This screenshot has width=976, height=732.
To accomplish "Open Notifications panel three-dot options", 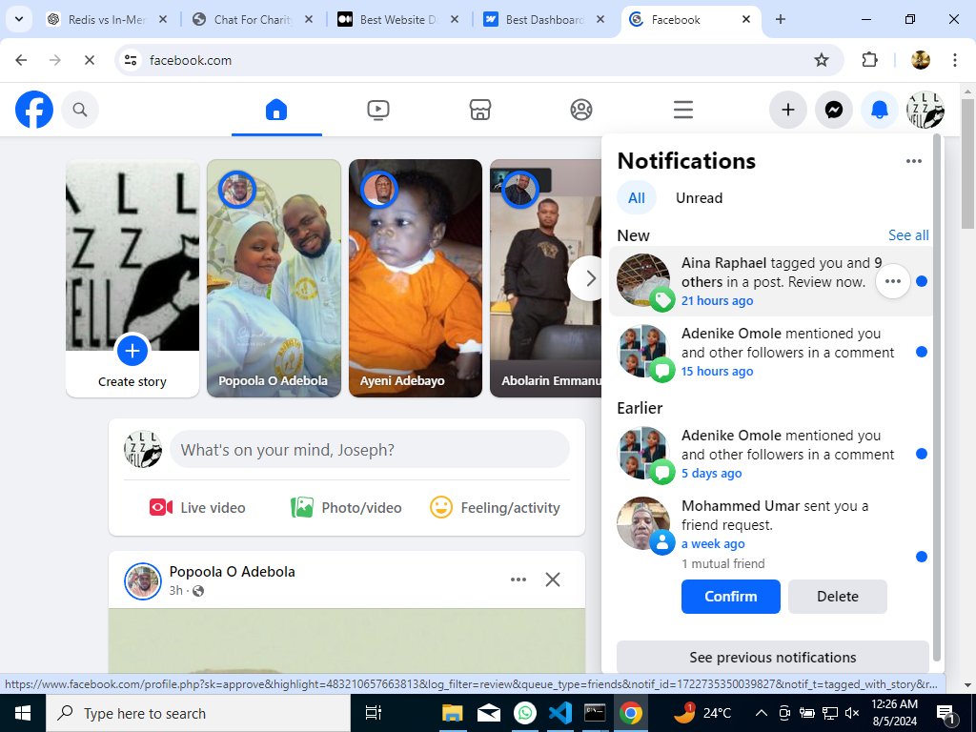I will click(x=914, y=161).
